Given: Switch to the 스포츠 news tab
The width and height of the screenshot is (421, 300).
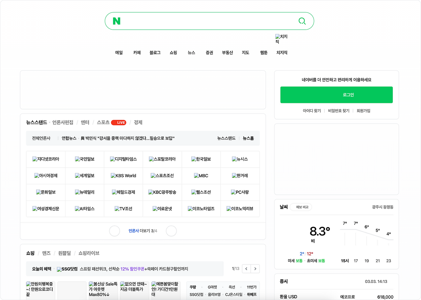Looking at the screenshot, I should coord(103,123).
